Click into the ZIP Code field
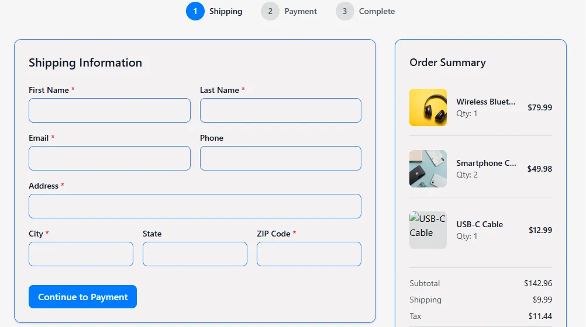The image size is (586, 327). point(309,254)
